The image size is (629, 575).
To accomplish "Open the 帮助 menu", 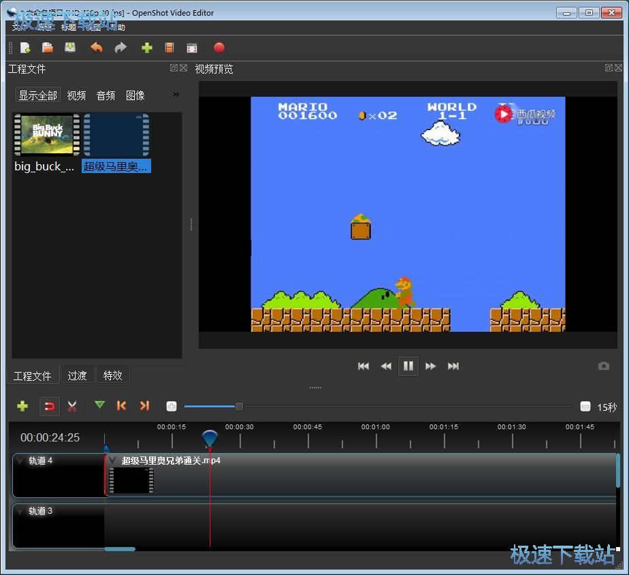I will tap(117, 27).
